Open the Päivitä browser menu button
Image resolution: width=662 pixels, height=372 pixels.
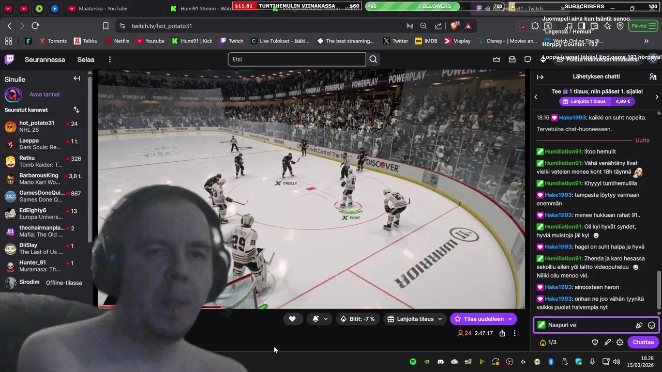point(643,26)
